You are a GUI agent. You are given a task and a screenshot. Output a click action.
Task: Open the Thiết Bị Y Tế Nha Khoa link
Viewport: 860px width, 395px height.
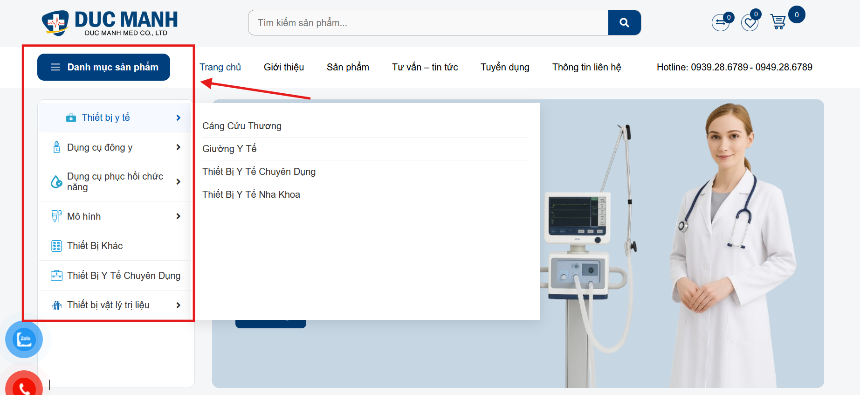pyautogui.click(x=251, y=194)
